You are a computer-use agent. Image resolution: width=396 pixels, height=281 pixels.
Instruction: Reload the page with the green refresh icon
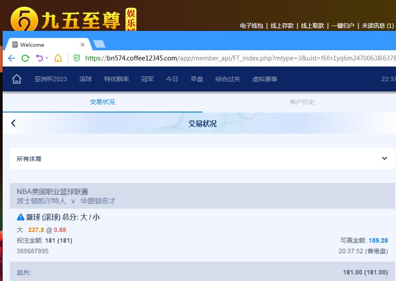[25, 58]
